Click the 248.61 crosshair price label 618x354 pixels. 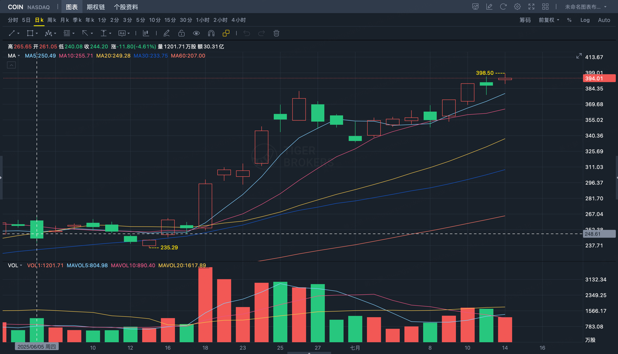pyautogui.click(x=599, y=234)
